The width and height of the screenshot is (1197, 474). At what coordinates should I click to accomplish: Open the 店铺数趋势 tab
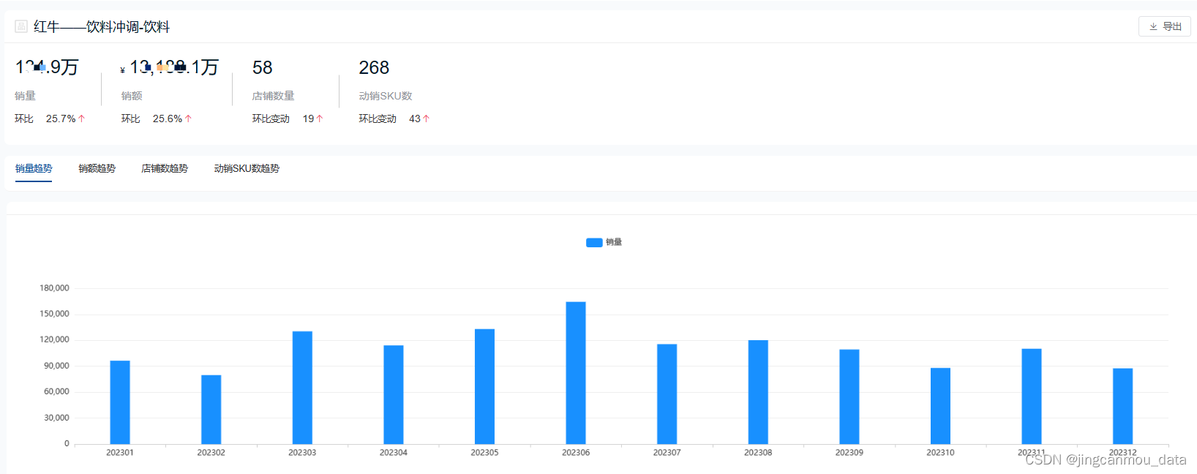tap(165, 168)
